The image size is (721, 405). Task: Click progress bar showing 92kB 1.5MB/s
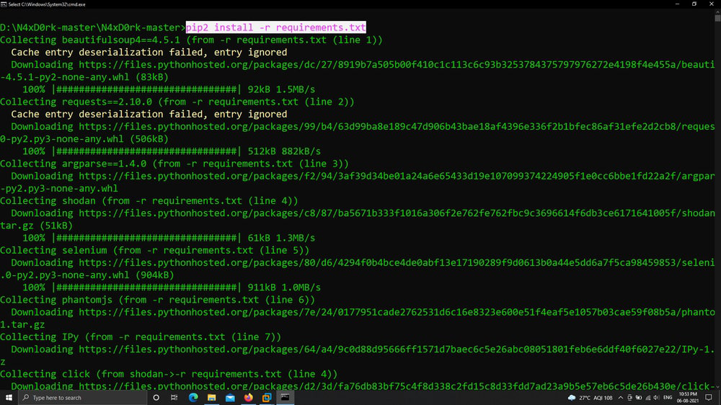[169, 89]
